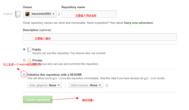Click the 'Description (optional)' label
This screenshot has height=110, width=189.
pos(37,30)
